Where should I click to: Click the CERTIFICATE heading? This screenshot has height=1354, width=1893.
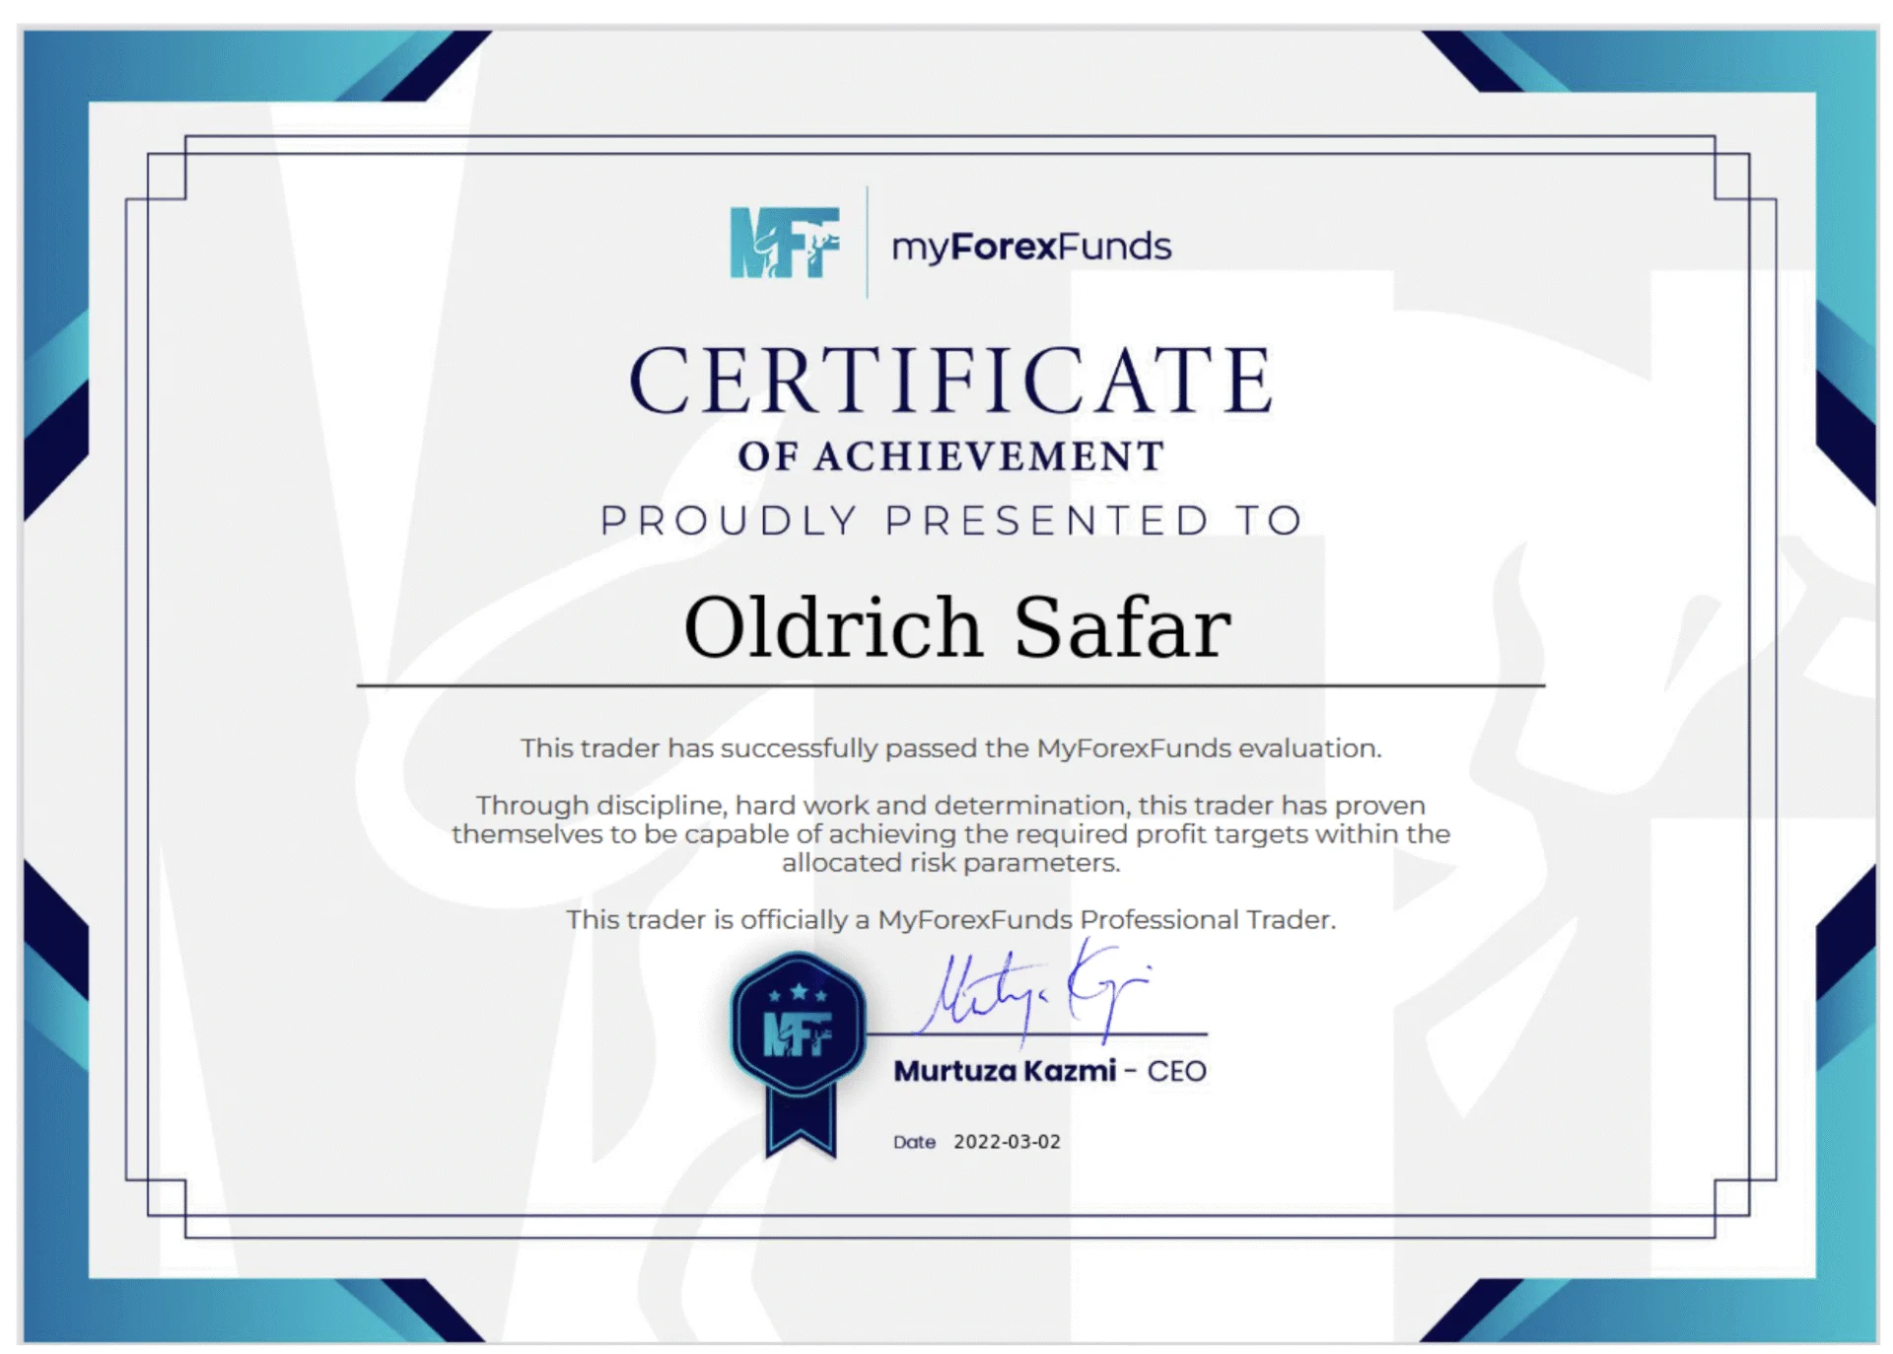point(952,380)
